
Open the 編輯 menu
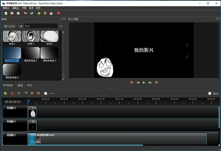click(16, 8)
